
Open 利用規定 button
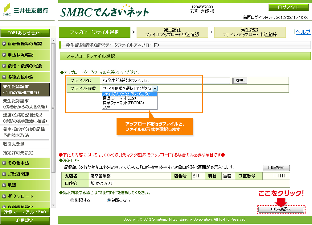point(25,220)
